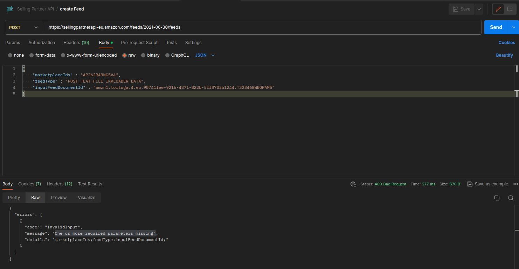
Task: Switch to the Headers (10) tab
Action: [76, 42]
